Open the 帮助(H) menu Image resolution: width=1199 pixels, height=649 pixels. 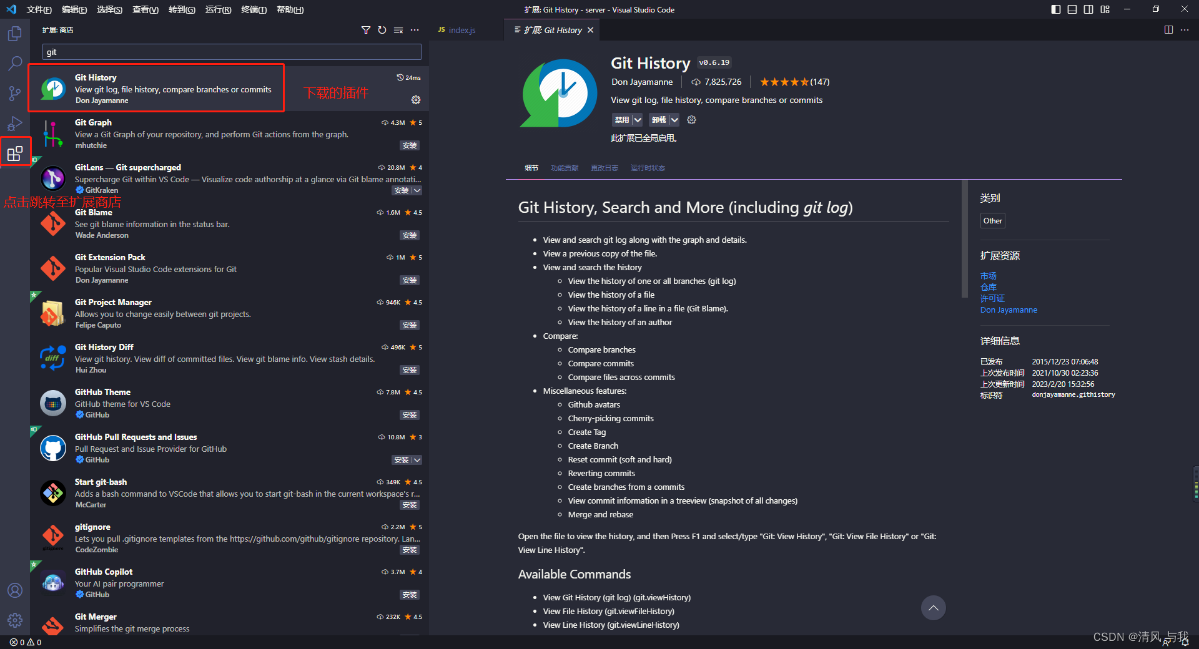[290, 9]
